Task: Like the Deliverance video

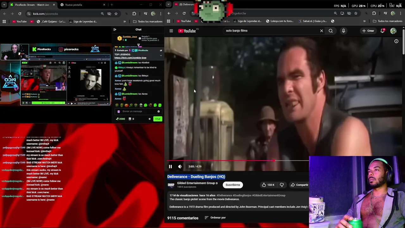Action: click(x=268, y=185)
